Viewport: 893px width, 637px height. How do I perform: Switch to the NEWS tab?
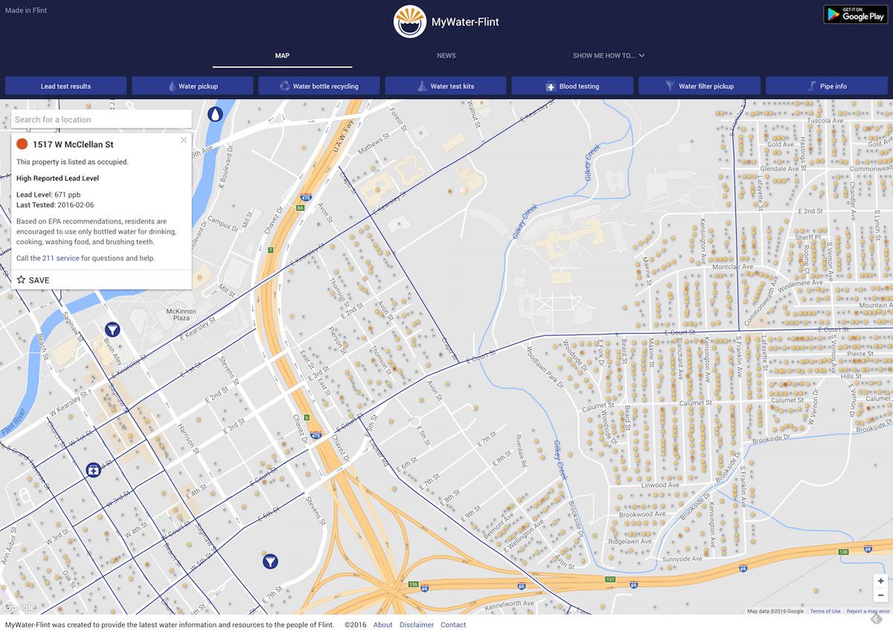click(446, 56)
